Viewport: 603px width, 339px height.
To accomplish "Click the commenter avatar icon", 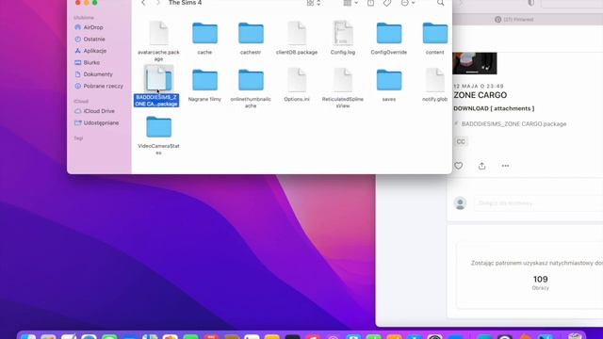I will [460, 203].
